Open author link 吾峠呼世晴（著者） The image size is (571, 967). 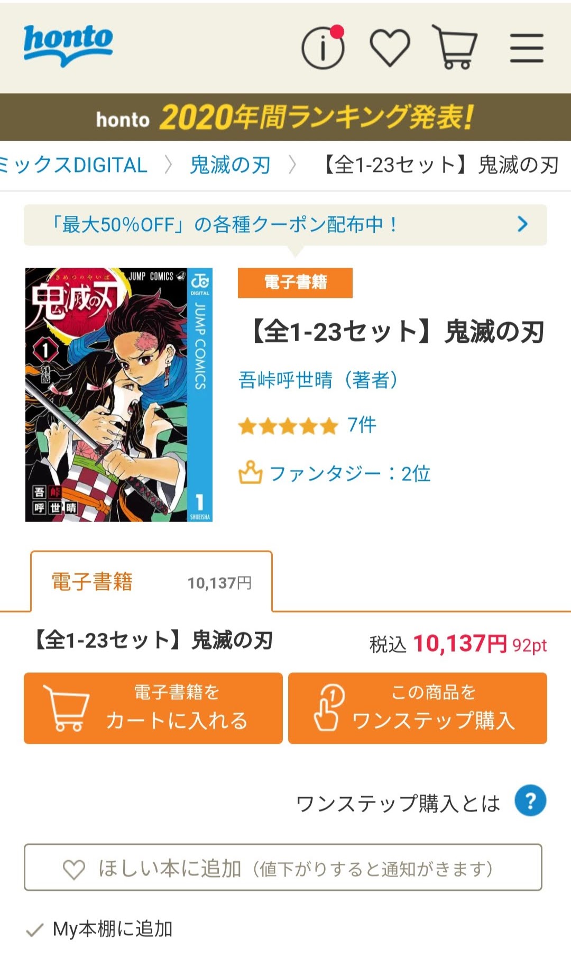(x=318, y=379)
